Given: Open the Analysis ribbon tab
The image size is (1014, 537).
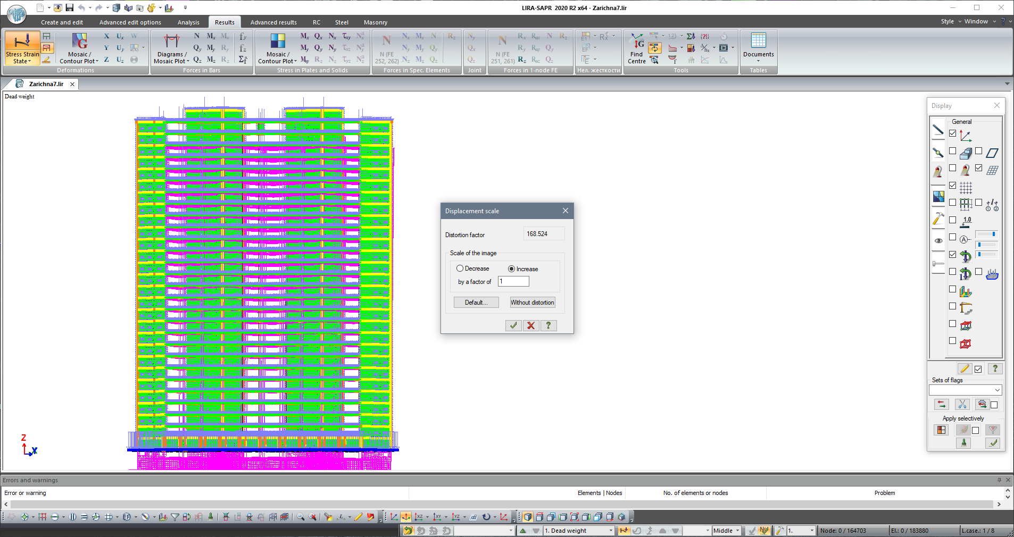Looking at the screenshot, I should (188, 22).
